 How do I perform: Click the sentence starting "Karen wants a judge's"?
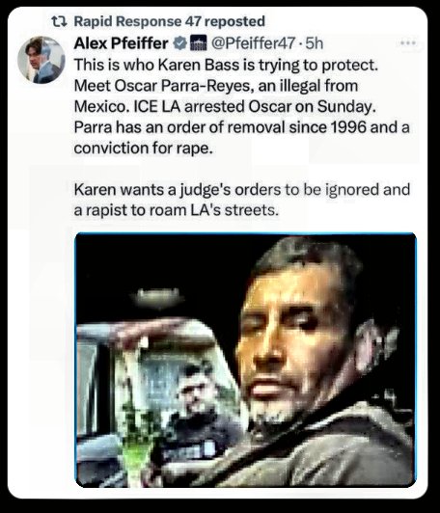point(241,200)
